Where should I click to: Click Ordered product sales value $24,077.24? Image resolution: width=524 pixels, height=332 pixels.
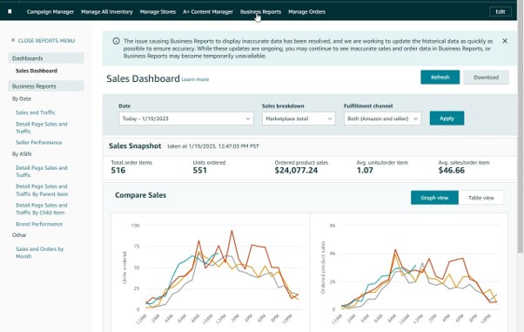click(296, 170)
